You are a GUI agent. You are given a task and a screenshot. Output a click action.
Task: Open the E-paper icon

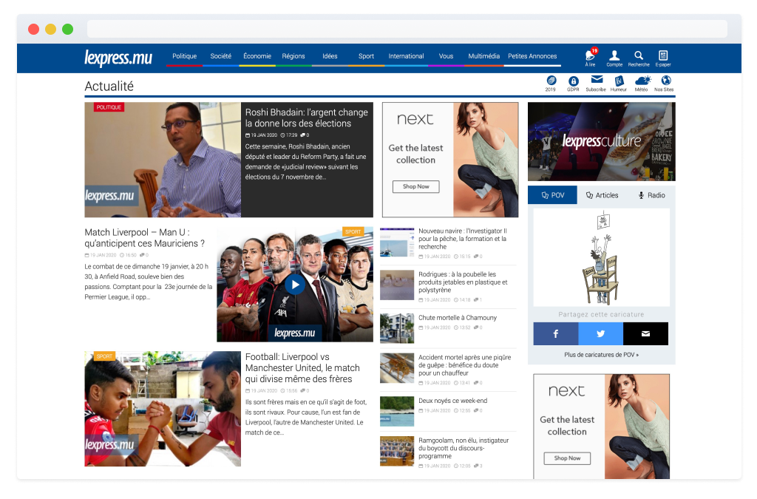click(663, 56)
